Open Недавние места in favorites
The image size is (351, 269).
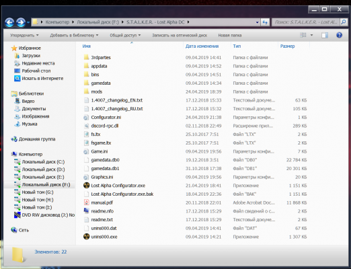tap(38, 63)
